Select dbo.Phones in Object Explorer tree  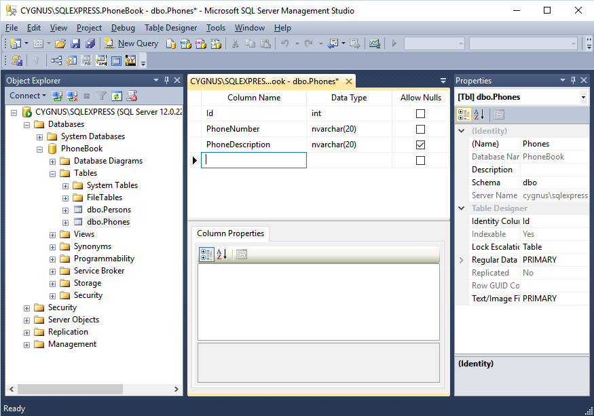tap(109, 222)
